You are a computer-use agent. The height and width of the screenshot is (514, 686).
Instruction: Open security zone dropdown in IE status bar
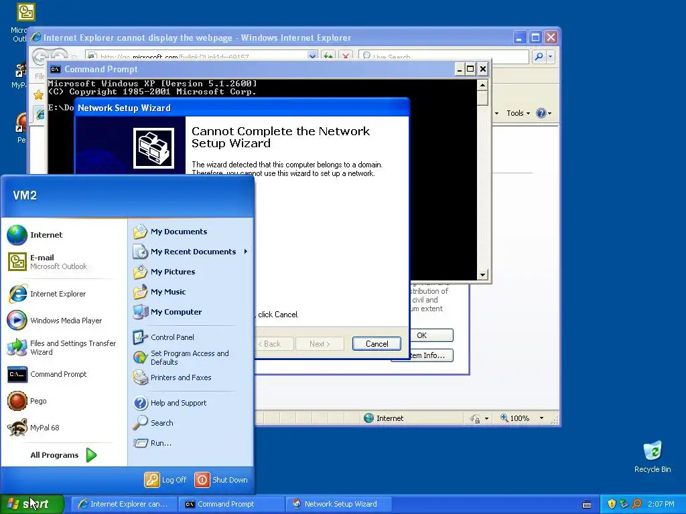tap(486, 419)
